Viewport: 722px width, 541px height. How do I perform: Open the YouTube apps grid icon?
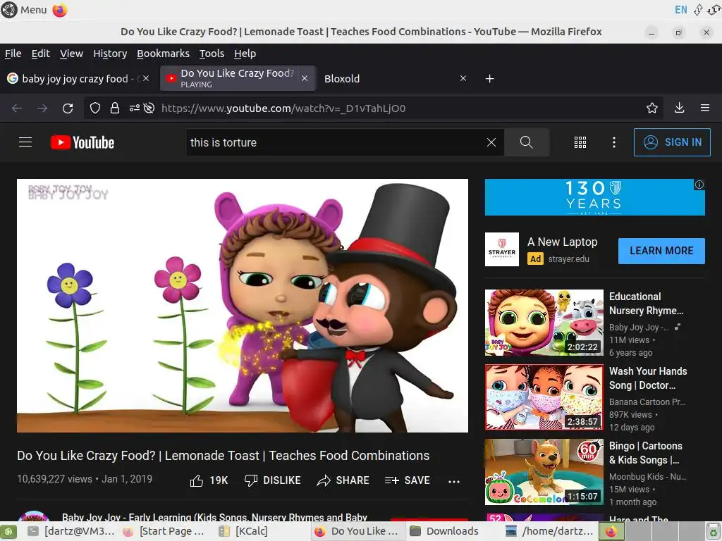(580, 142)
